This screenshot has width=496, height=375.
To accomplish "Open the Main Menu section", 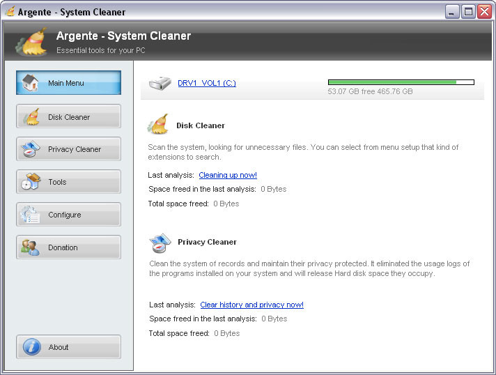I will 68,83.
